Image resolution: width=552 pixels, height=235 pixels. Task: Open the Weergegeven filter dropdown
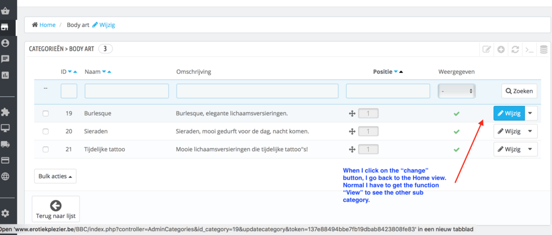(x=457, y=91)
